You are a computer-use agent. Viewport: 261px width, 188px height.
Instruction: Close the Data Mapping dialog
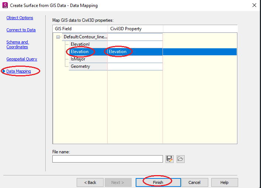pyautogui.click(x=254, y=5)
